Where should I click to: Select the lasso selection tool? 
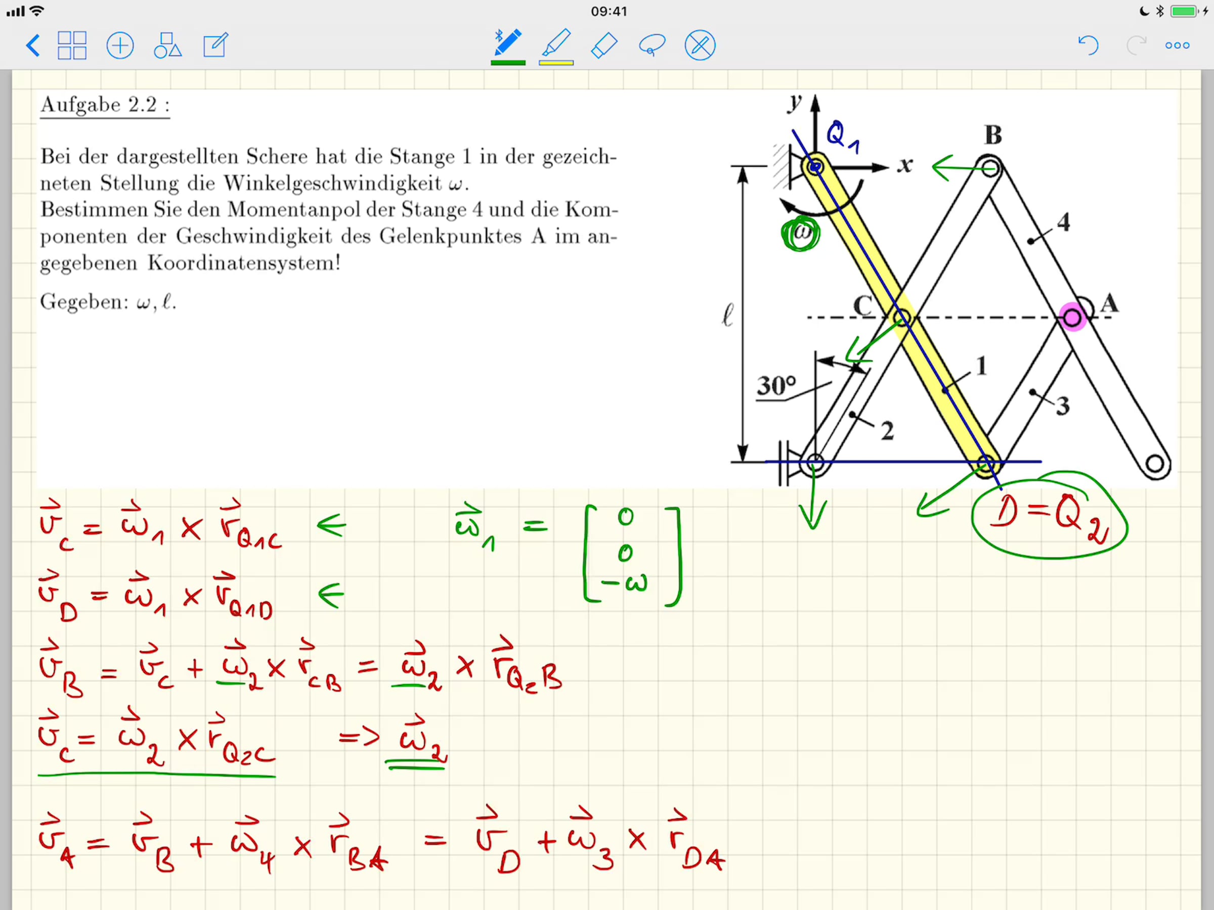coord(652,45)
